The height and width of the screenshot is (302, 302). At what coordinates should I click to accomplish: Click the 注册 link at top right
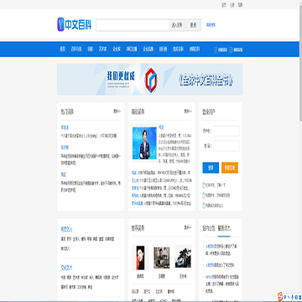point(232,5)
